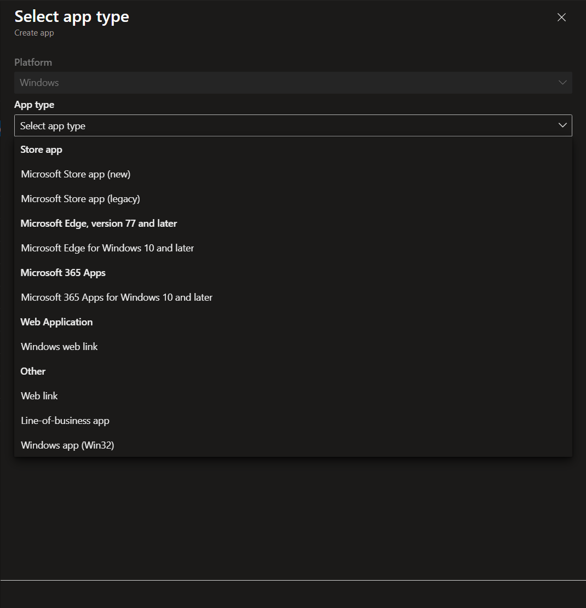Click the Web Application group header
Screen dimensions: 586x608
[x=56, y=322]
